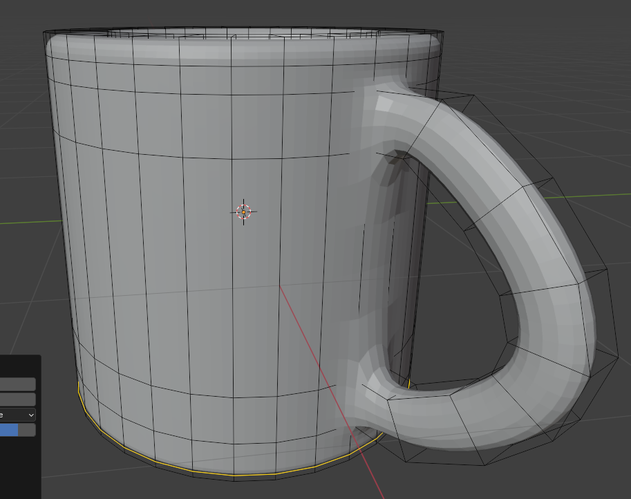Click the rounded top rim of the mug
Image resolution: width=631 pixels, height=499 pixels.
click(242, 47)
